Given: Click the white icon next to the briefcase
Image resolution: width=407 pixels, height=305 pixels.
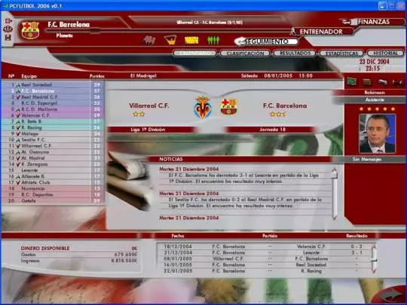Looking at the screenshot, I should (382, 82).
